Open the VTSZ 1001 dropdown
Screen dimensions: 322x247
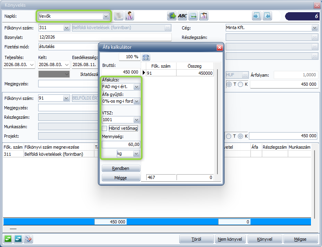(x=136, y=120)
